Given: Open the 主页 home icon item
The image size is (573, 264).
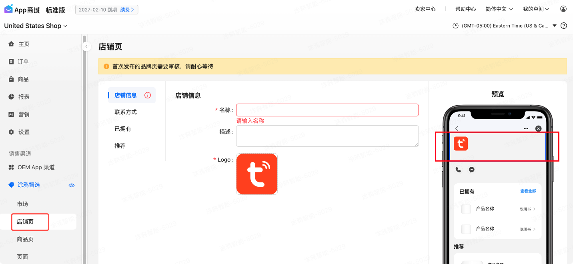Looking at the screenshot, I should (11, 44).
